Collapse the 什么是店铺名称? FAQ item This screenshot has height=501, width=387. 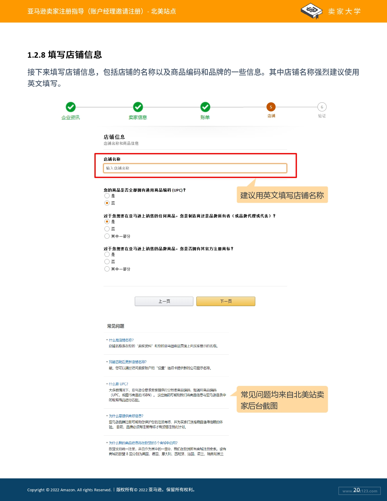[120, 340]
